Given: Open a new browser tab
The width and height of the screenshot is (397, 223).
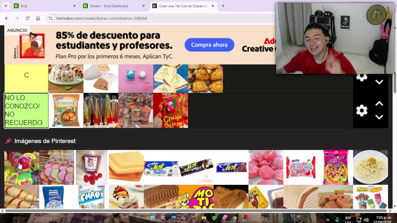Looking at the screenshot, I should (223, 6).
